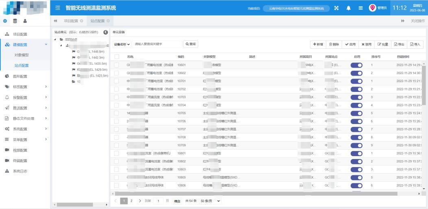Collapse sidebar with the hamburger menu icon
The width and height of the screenshot is (428, 209).
click(x=58, y=8)
